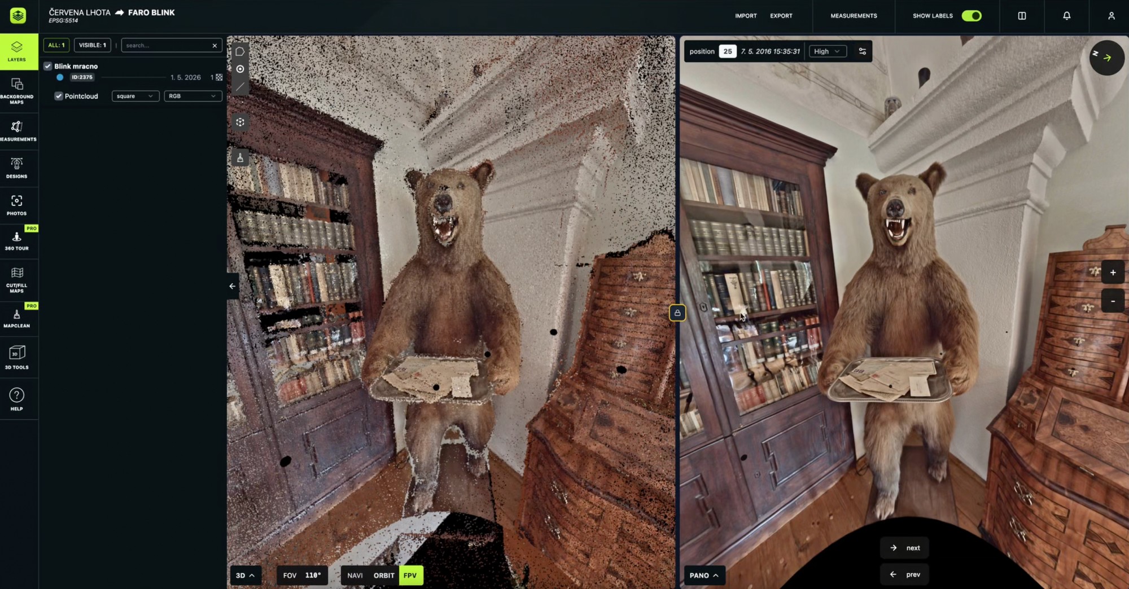Click the FARO BLINK breadcrumb
1129x589 pixels.
[151, 12]
